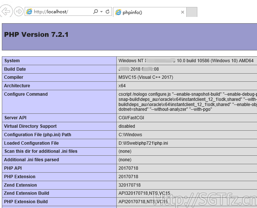Click Additional .ini files parsed label
257x208 pixels.
click(x=31, y=160)
